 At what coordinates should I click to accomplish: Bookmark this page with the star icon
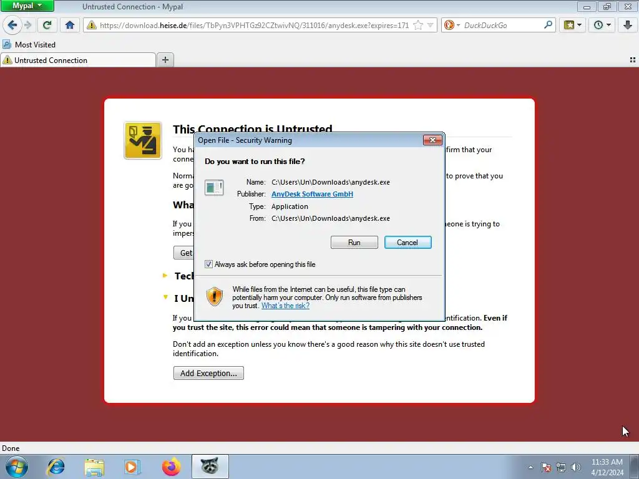[418, 25]
